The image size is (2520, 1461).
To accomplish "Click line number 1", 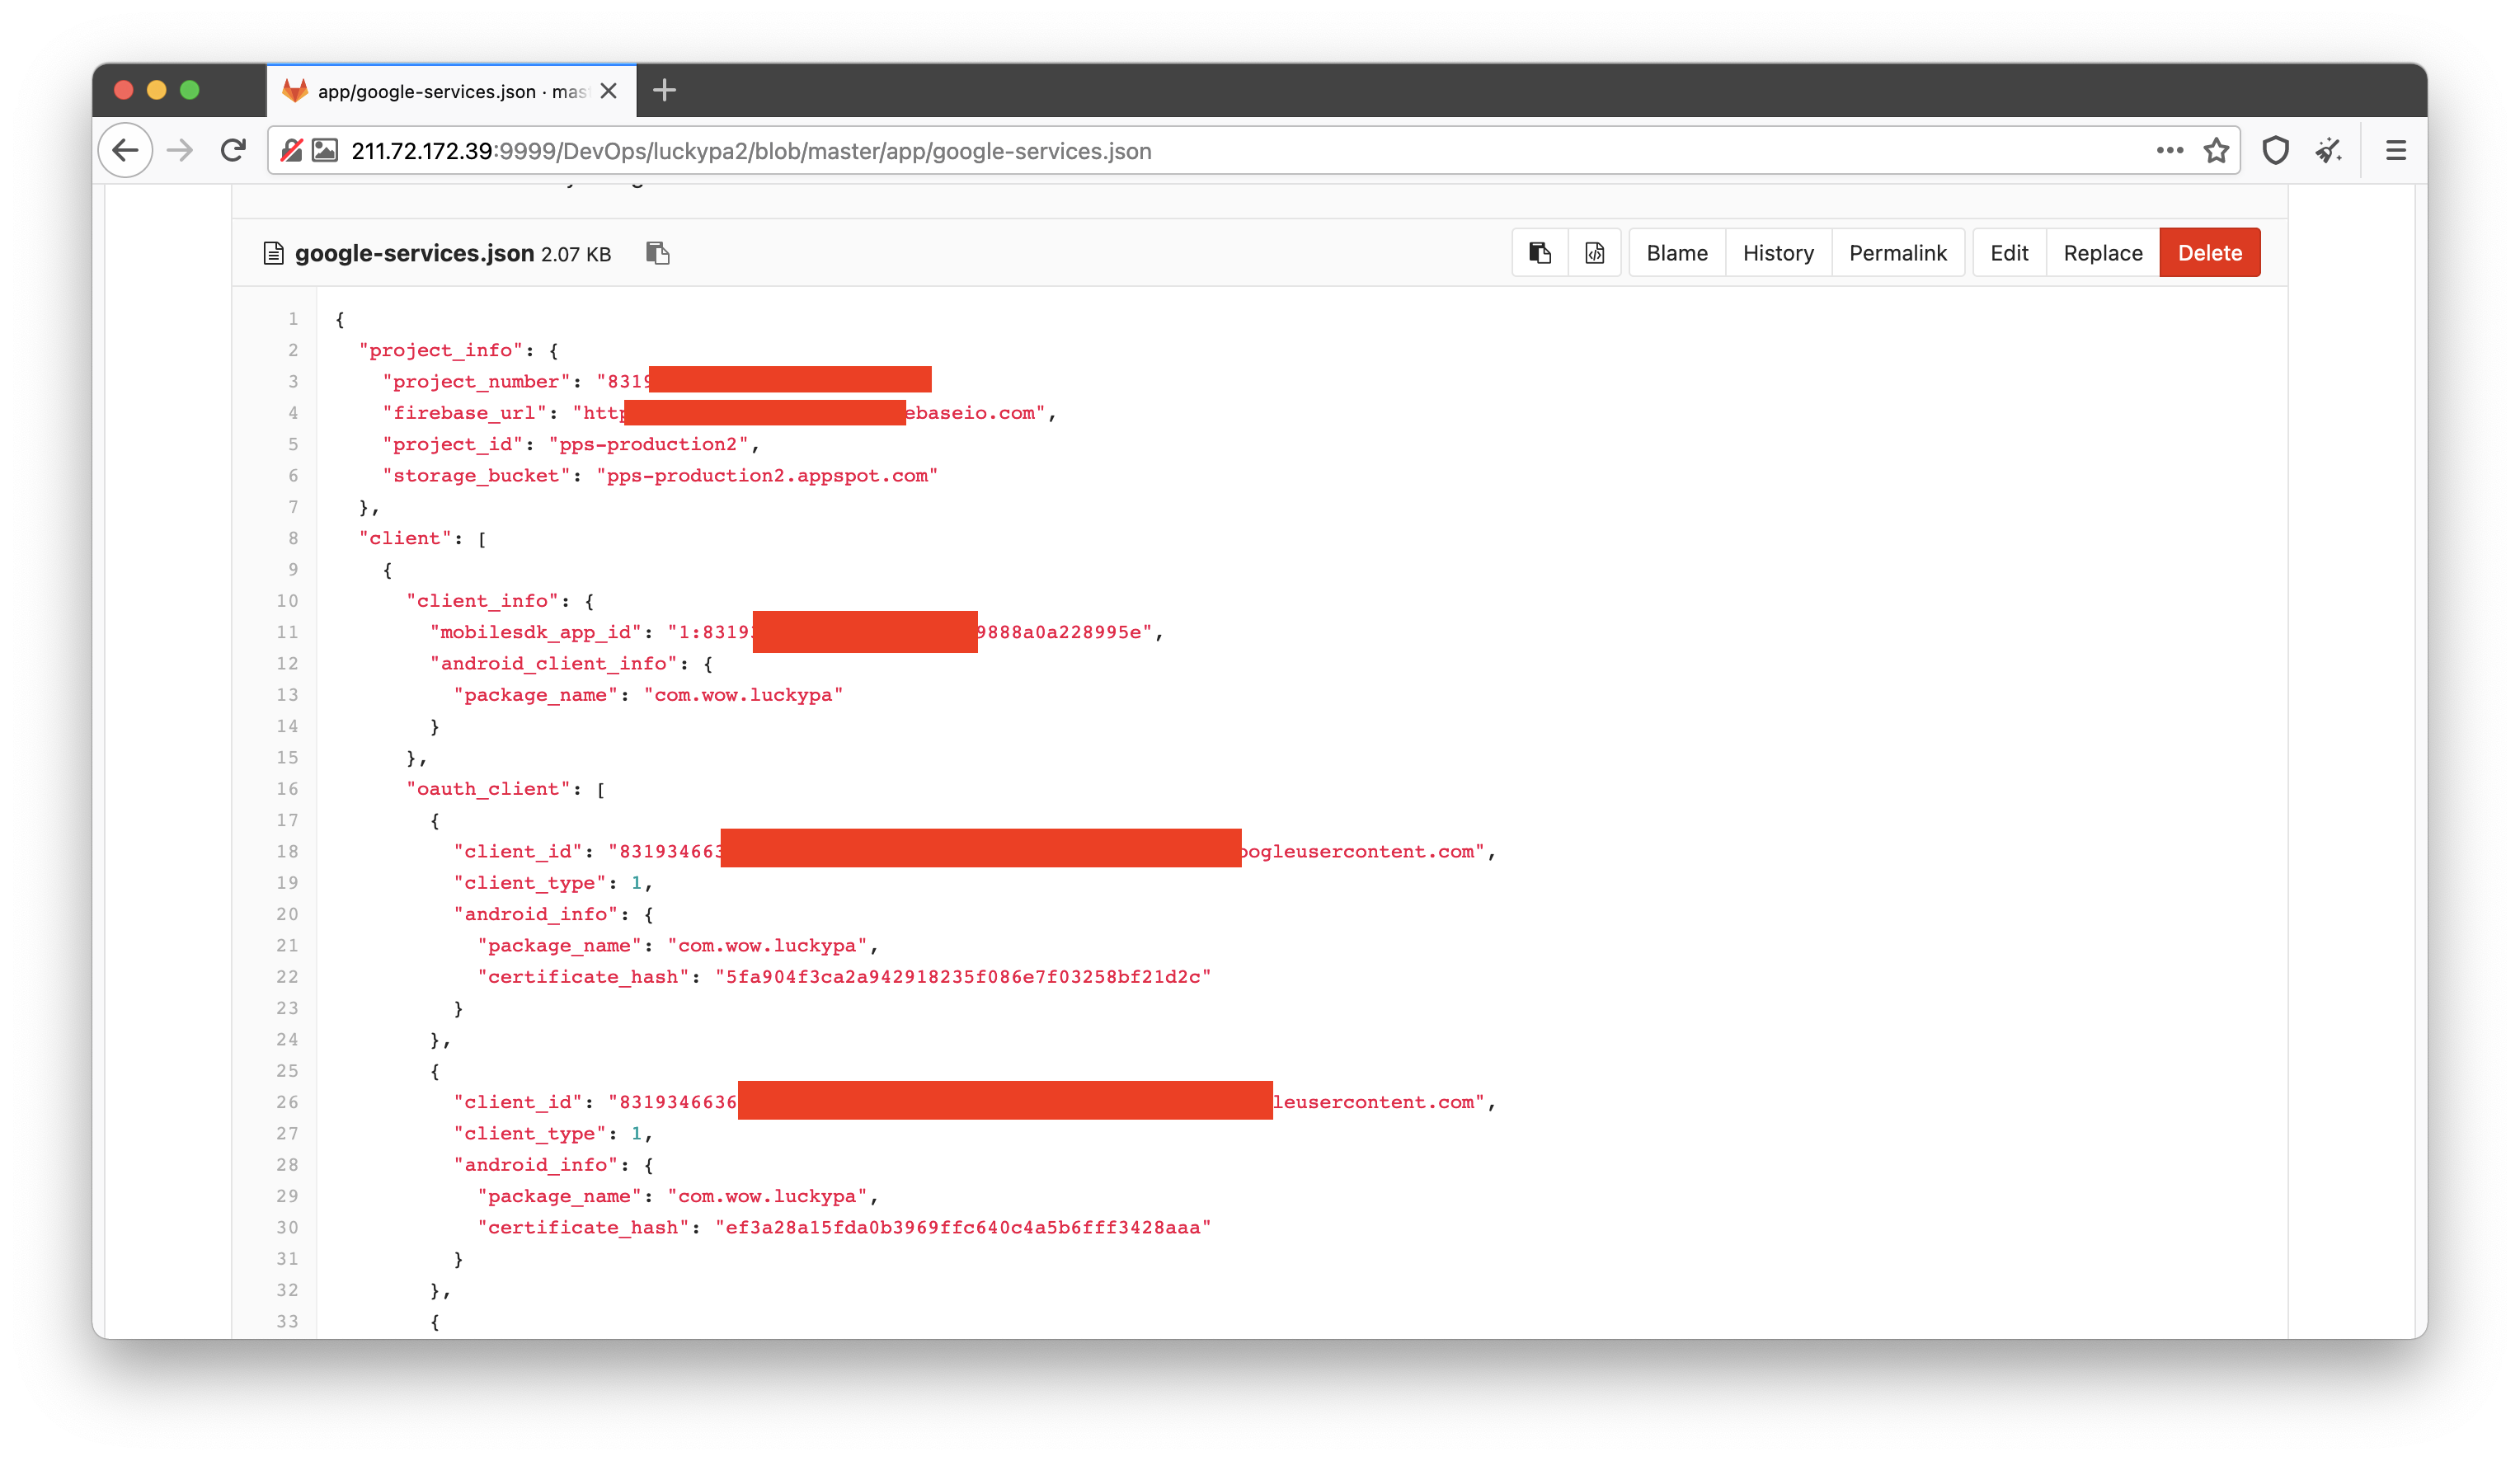I will point(293,319).
